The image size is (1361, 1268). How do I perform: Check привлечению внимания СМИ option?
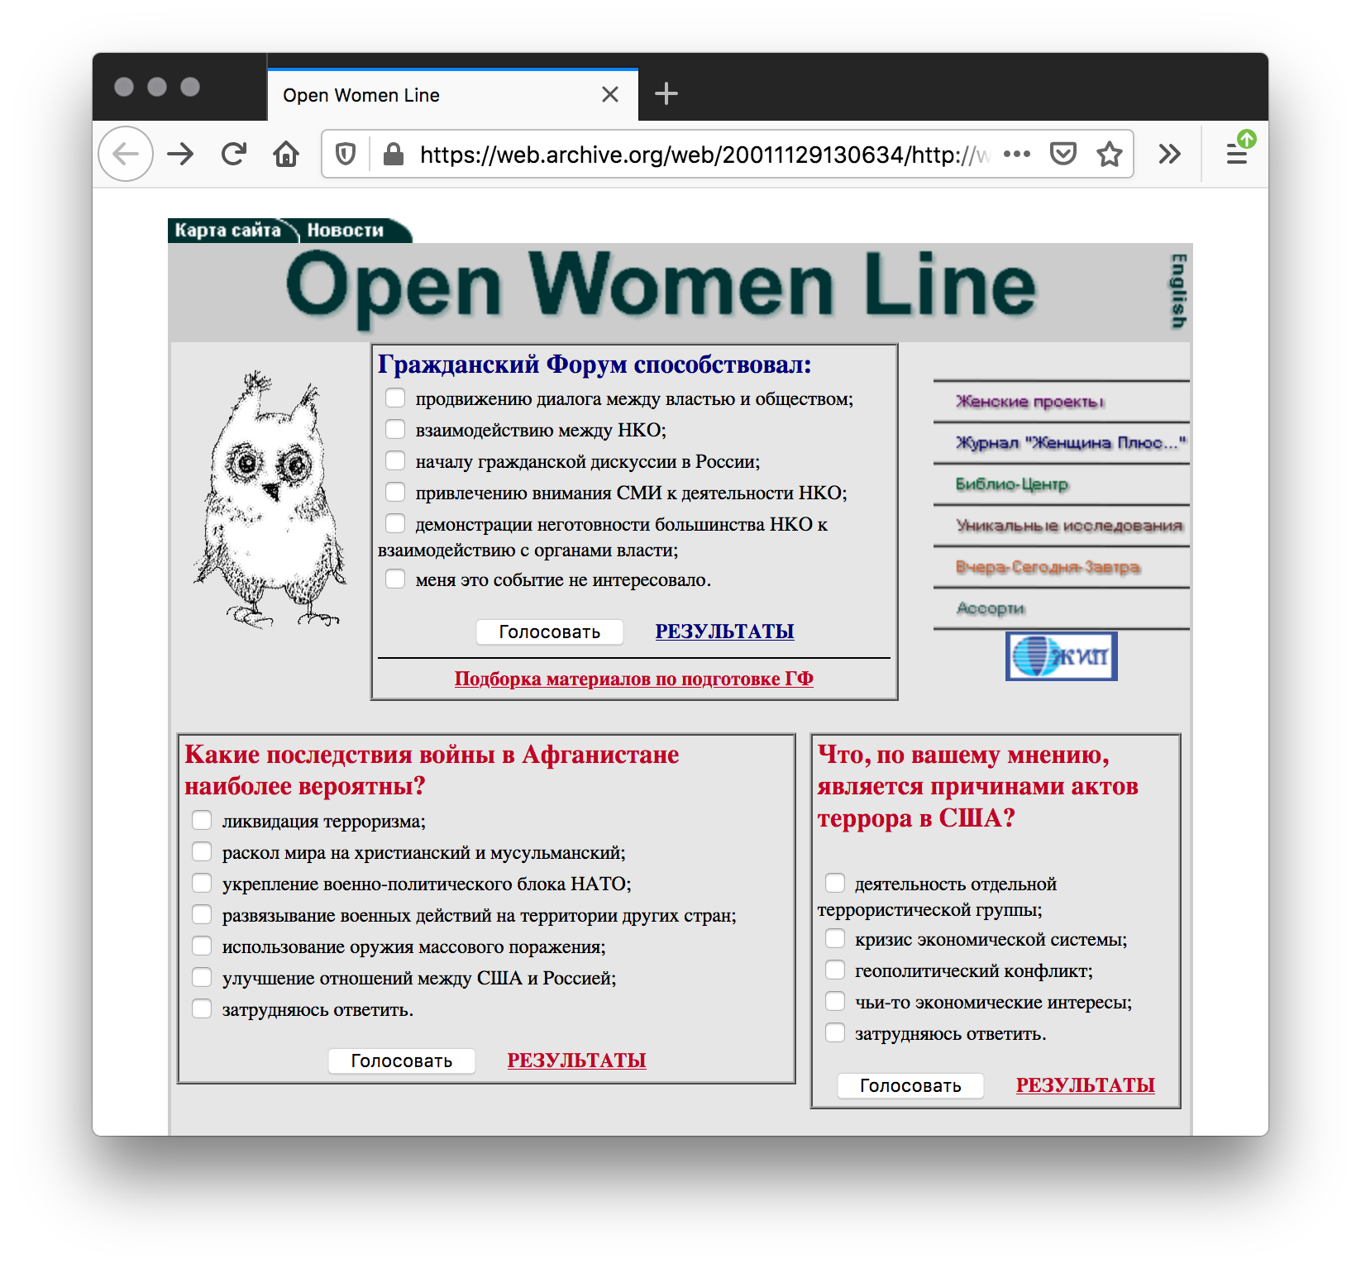(395, 493)
